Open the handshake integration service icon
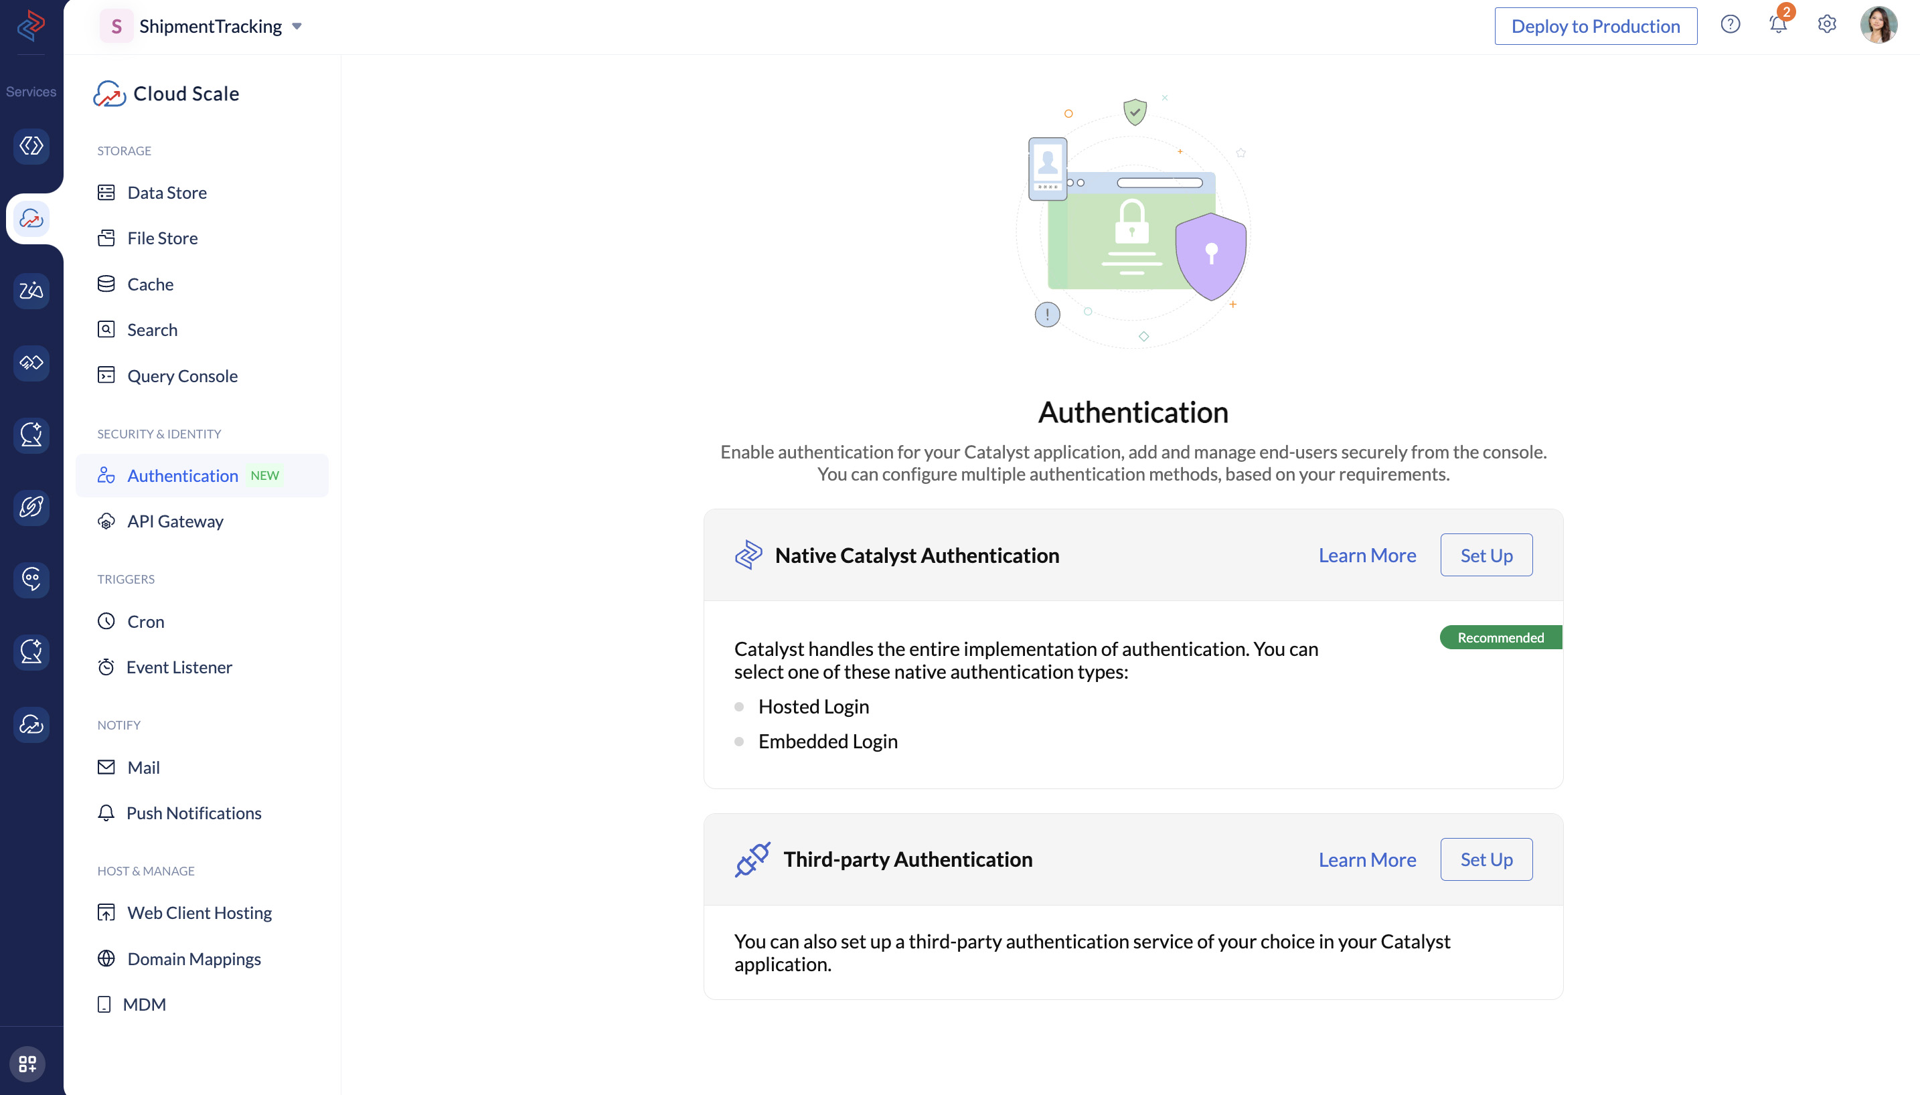 point(31,363)
